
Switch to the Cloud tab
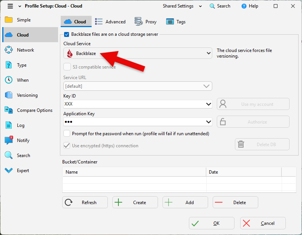point(76,21)
